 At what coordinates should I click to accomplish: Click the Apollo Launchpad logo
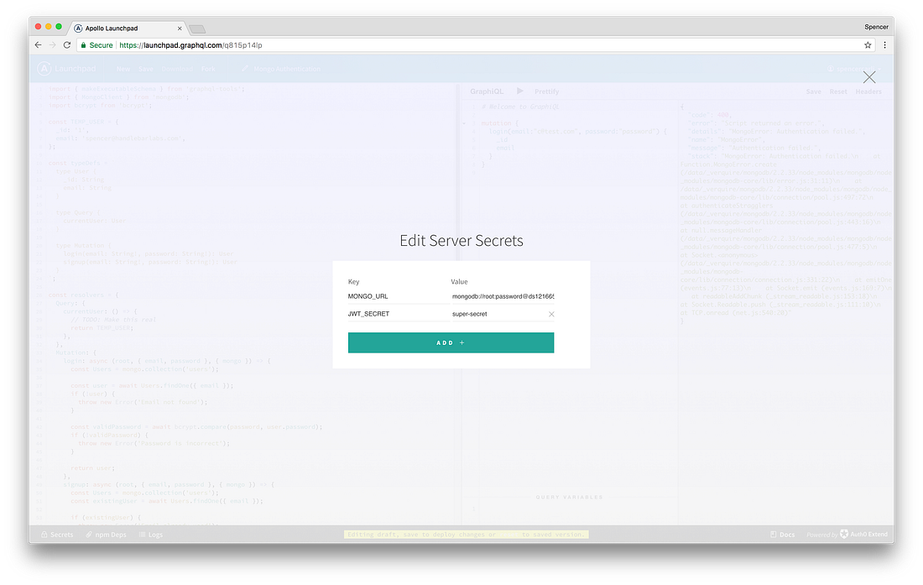[x=44, y=69]
